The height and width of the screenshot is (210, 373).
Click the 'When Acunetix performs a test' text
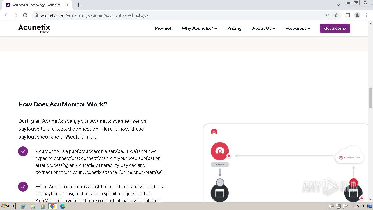100,193
